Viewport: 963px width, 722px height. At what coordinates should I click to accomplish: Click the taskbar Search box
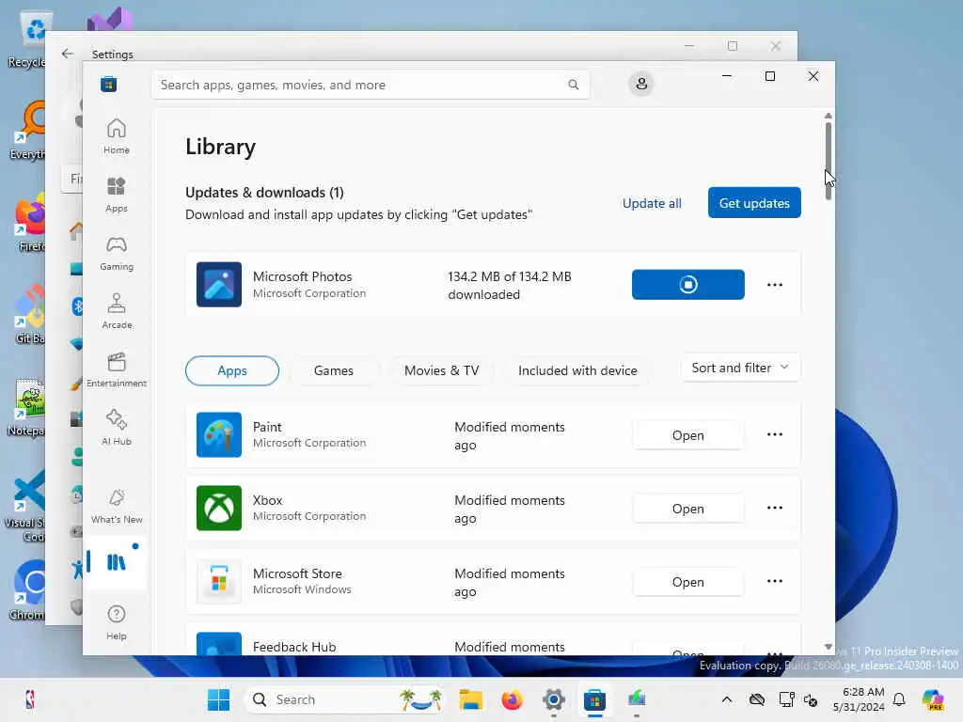pos(344,699)
